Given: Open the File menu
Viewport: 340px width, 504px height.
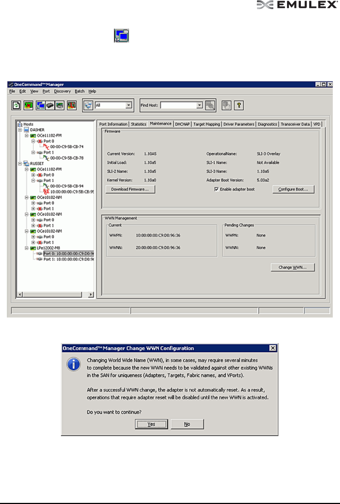Looking at the screenshot, I should [x=12, y=92].
